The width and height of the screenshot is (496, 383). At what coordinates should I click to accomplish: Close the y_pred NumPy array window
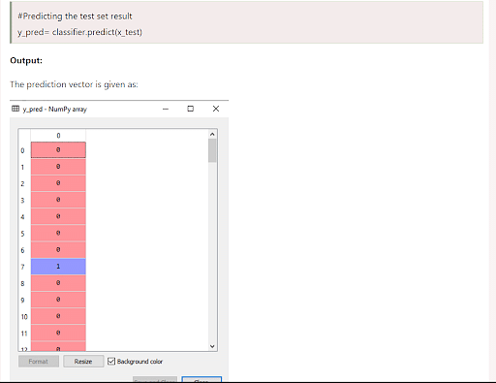coord(216,109)
